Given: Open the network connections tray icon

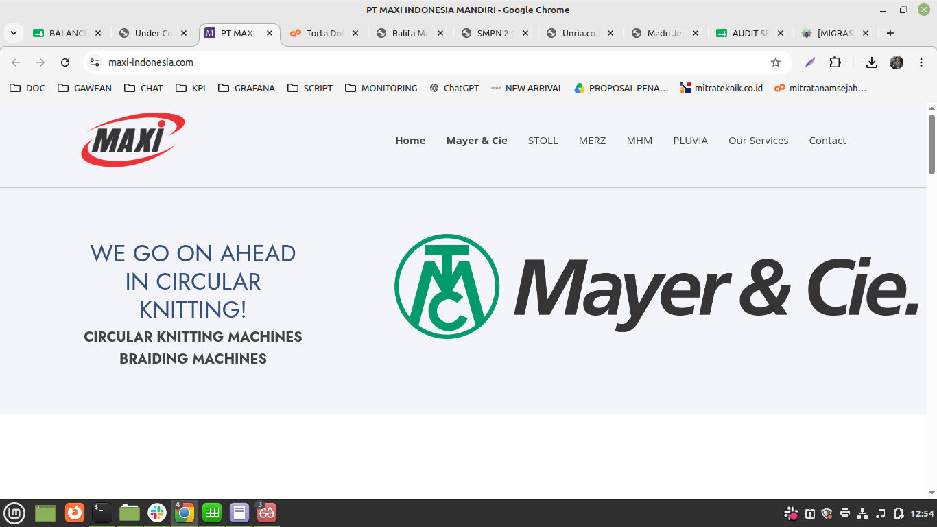Looking at the screenshot, I should (x=863, y=513).
